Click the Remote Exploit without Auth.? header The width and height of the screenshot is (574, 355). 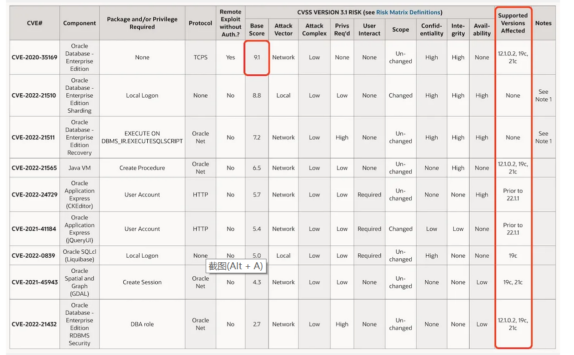click(x=230, y=23)
